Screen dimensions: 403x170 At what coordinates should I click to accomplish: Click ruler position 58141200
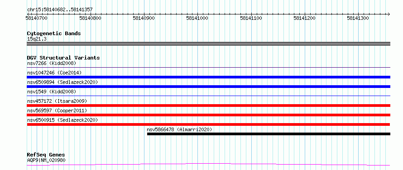pyautogui.click(x=304, y=18)
